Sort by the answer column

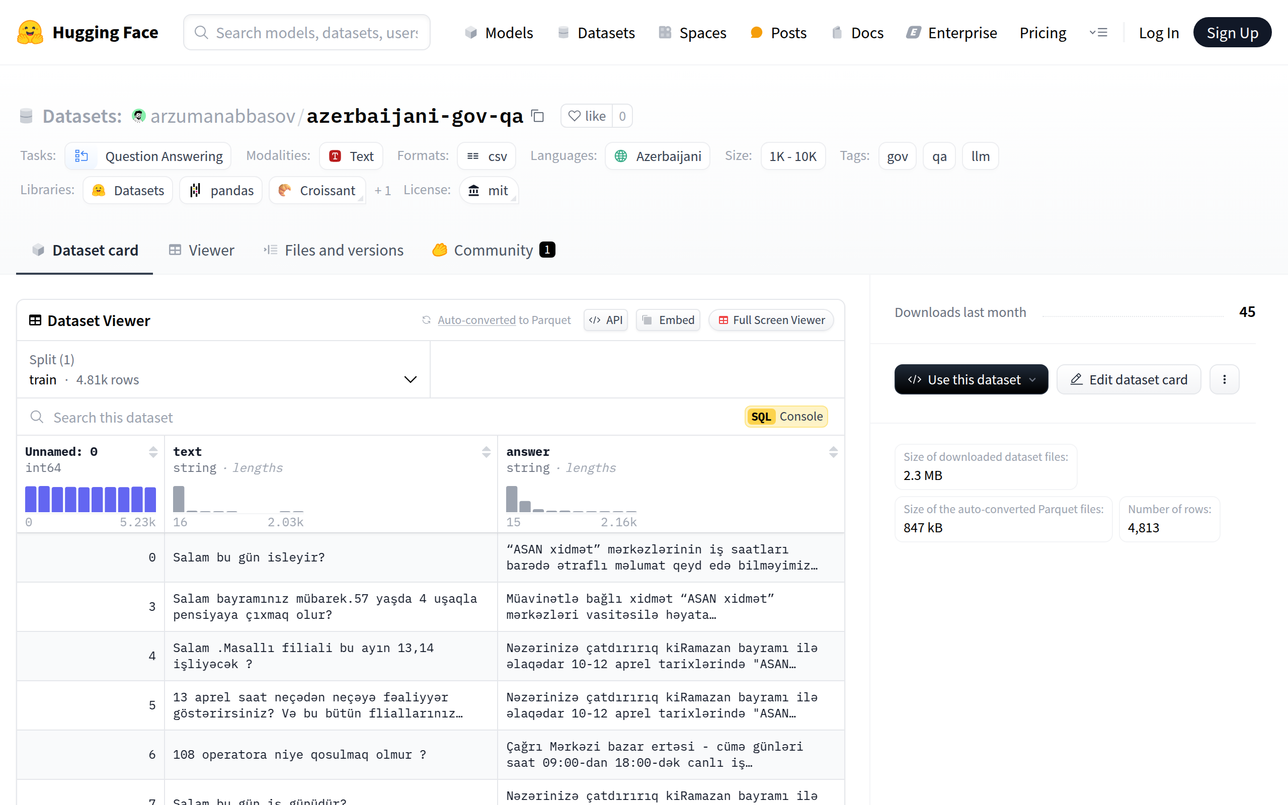coord(833,452)
